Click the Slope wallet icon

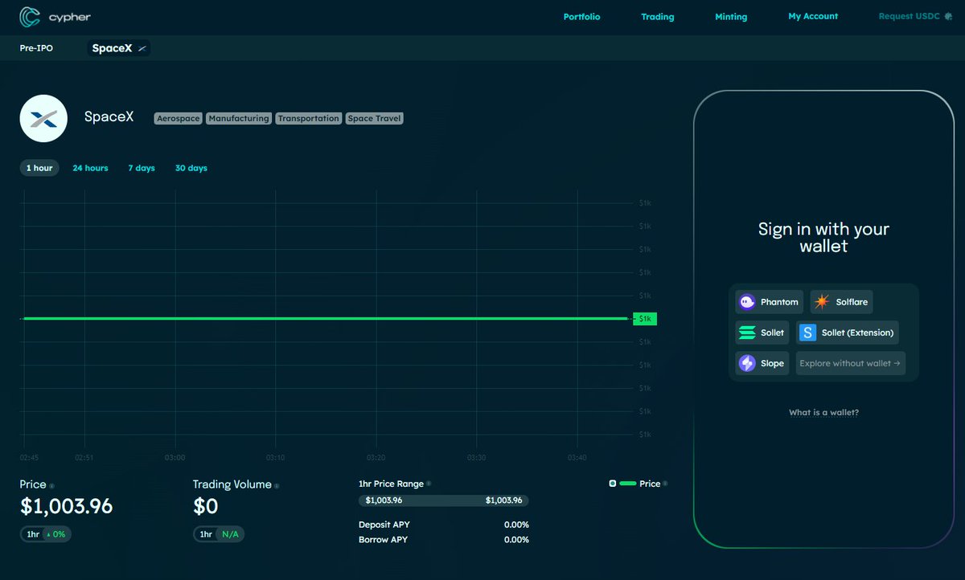(746, 363)
